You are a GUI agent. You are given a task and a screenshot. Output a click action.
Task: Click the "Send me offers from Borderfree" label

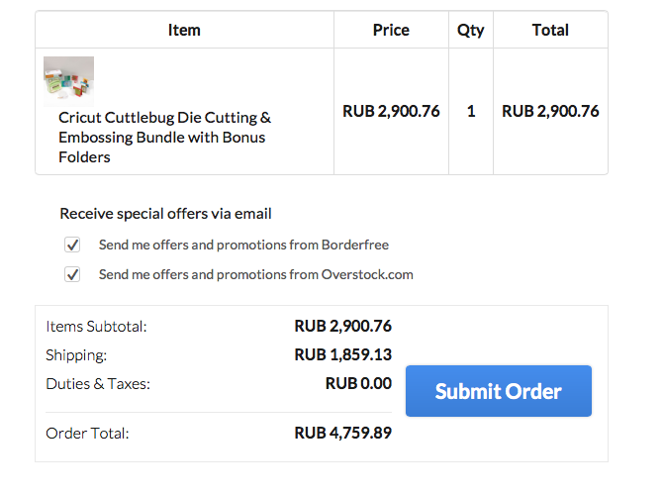243,245
